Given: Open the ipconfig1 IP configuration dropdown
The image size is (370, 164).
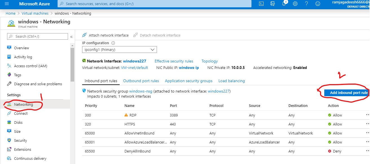Looking at the screenshot, I should point(119,49).
